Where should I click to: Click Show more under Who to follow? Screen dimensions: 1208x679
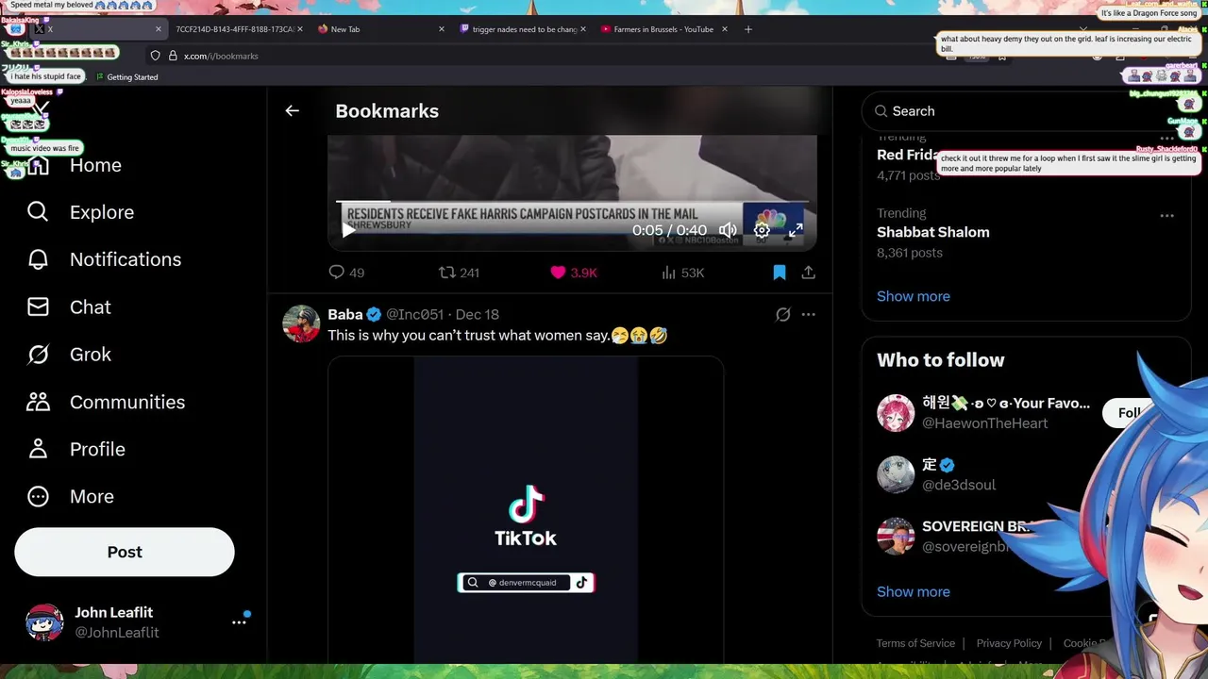[914, 592]
